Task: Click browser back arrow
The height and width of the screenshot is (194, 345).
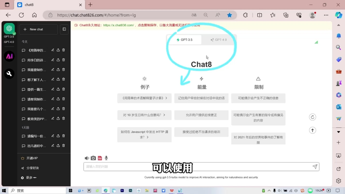Action: [x=8, y=15]
